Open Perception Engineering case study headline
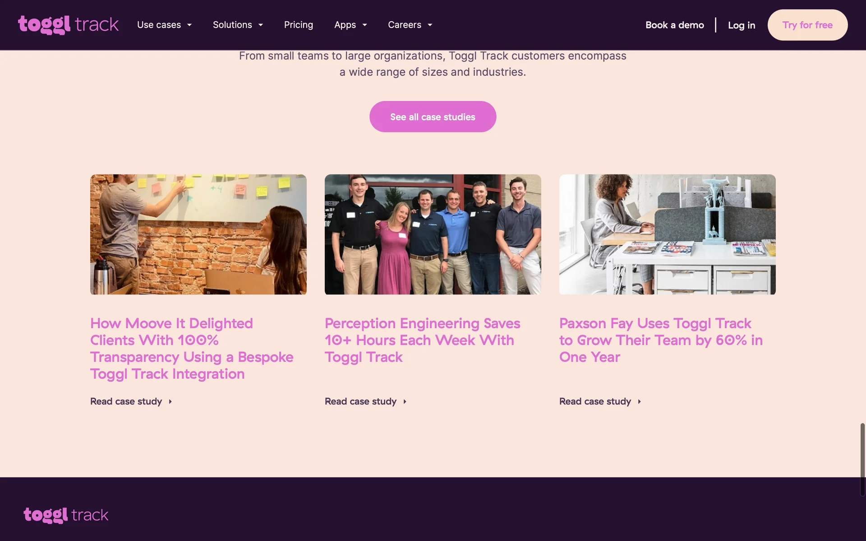The width and height of the screenshot is (866, 541). point(422,340)
